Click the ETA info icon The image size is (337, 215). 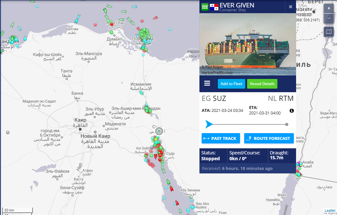(x=292, y=111)
